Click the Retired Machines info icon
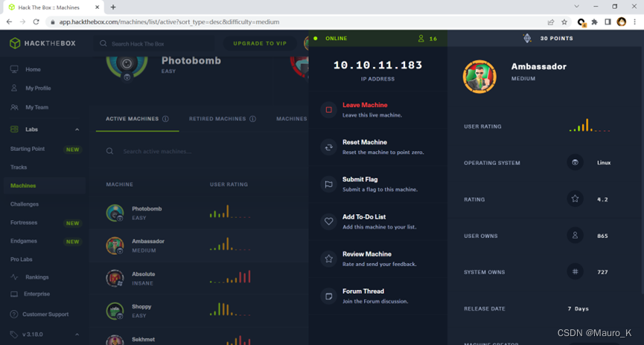Viewport: 644px width, 345px height. tap(252, 119)
